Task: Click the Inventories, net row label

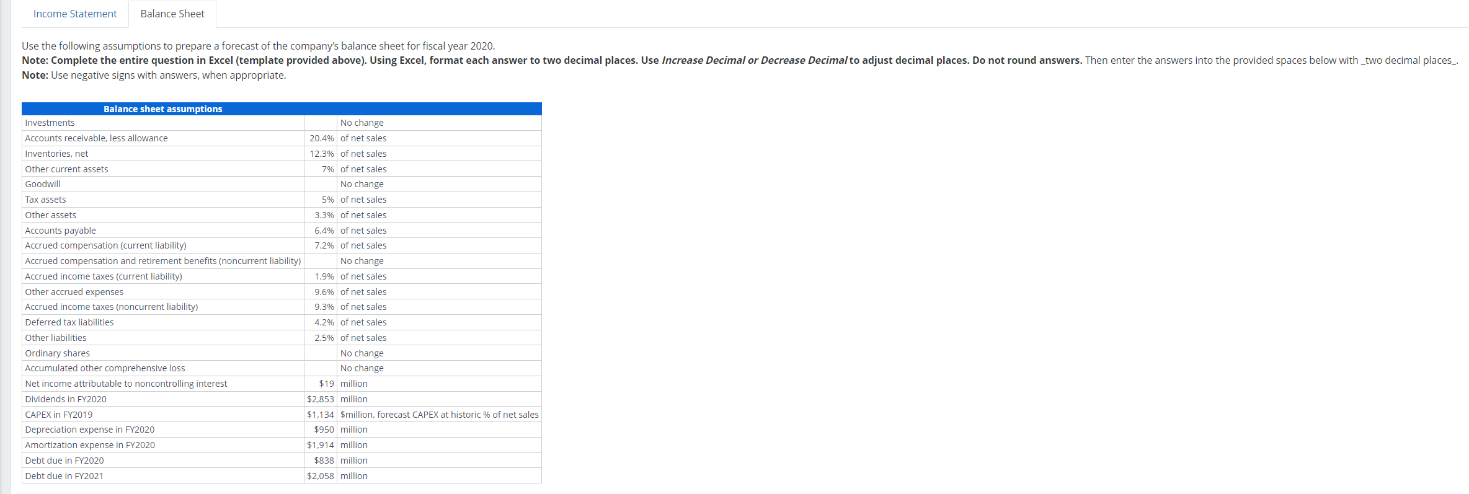Action: pyautogui.click(x=56, y=153)
